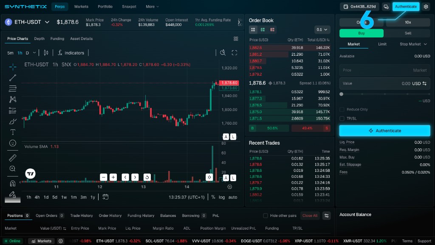This screenshot has width=435, height=245.
Task: Enable the Reduce Only checkbox
Action: click(x=342, y=109)
